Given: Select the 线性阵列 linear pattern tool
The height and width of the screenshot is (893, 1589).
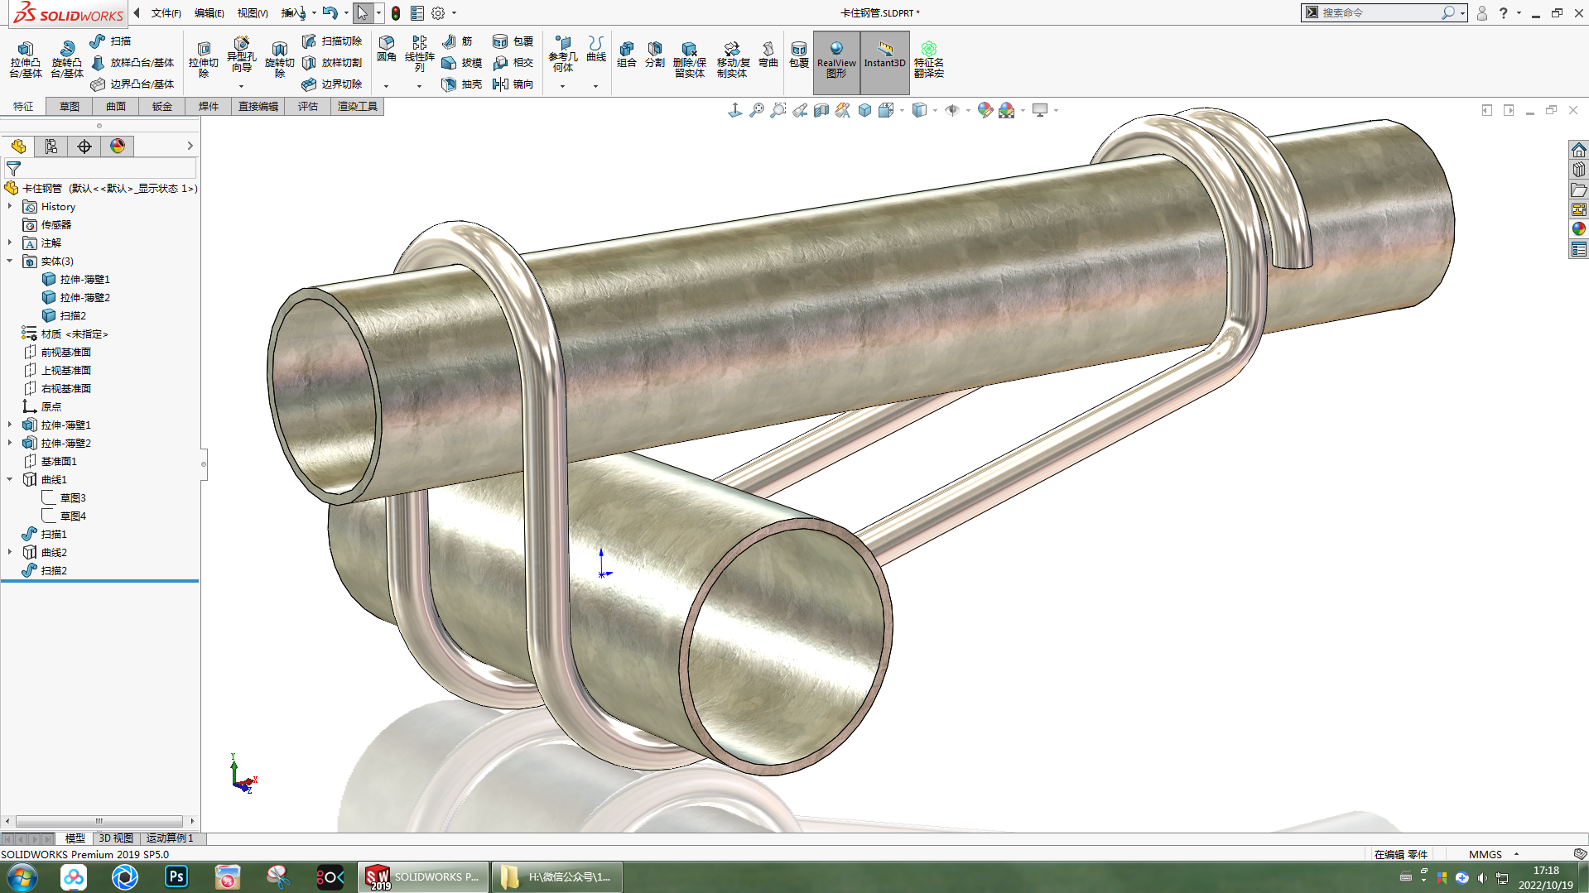Looking at the screenshot, I should [420, 53].
